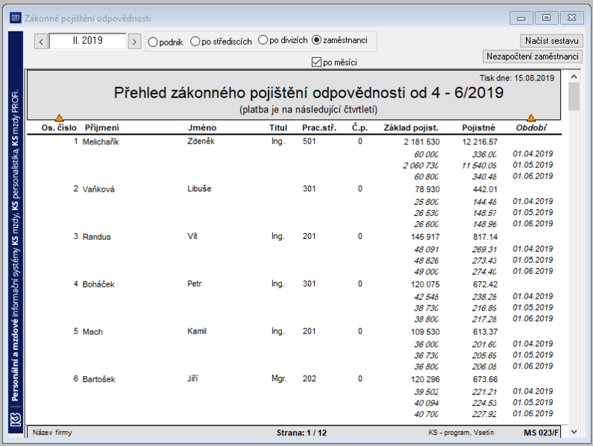593x446 pixels.
Task: Click the orange sort marker above Období
Action: click(x=531, y=118)
